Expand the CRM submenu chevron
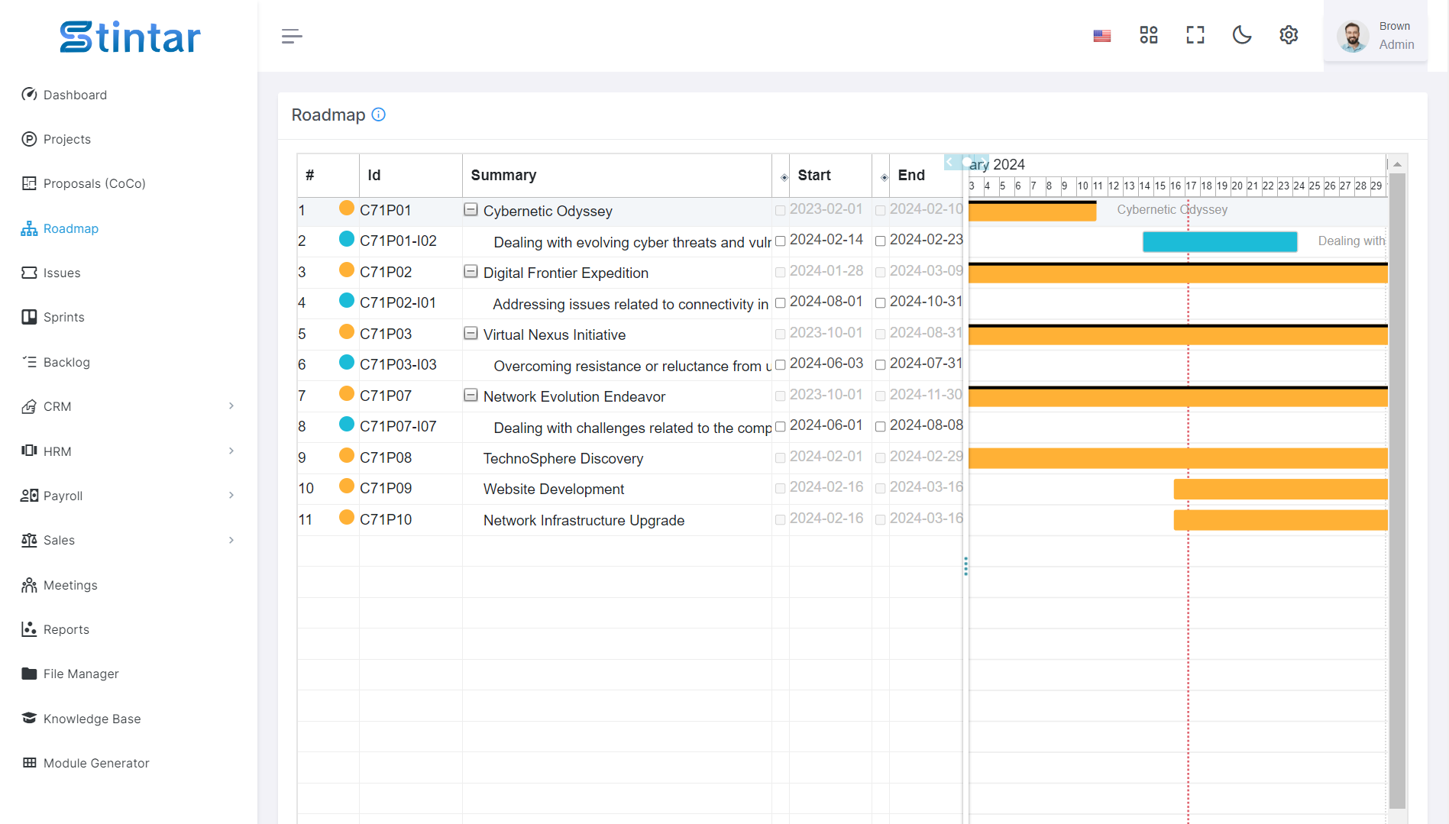 [231, 406]
